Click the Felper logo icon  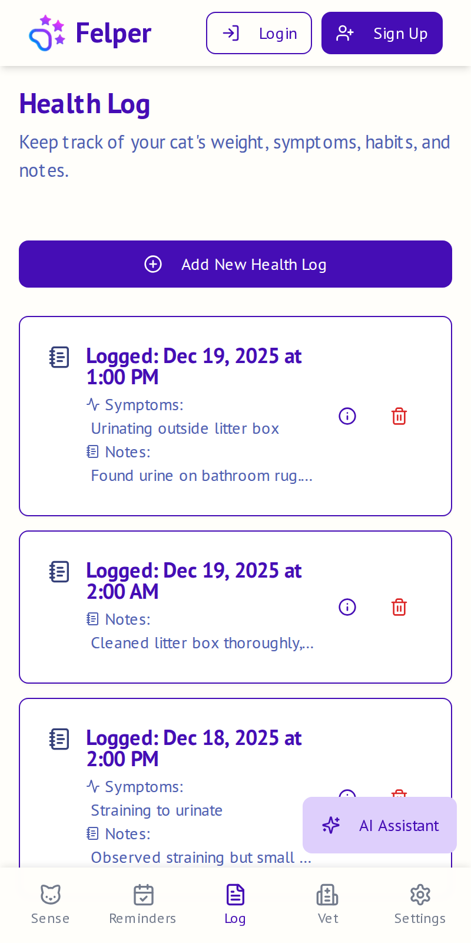click(47, 33)
